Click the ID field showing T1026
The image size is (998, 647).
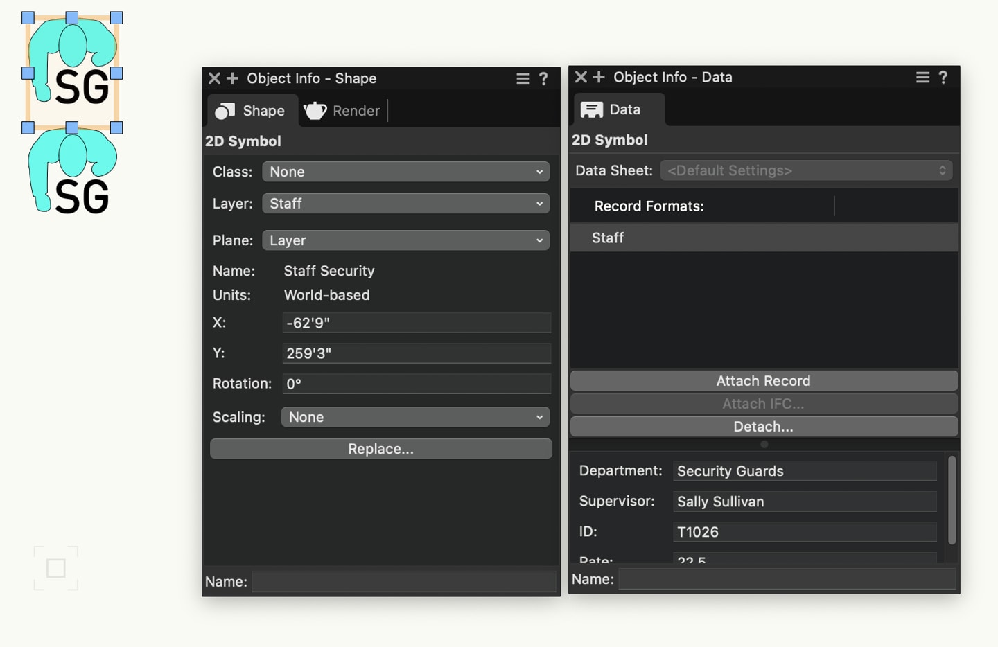point(805,532)
